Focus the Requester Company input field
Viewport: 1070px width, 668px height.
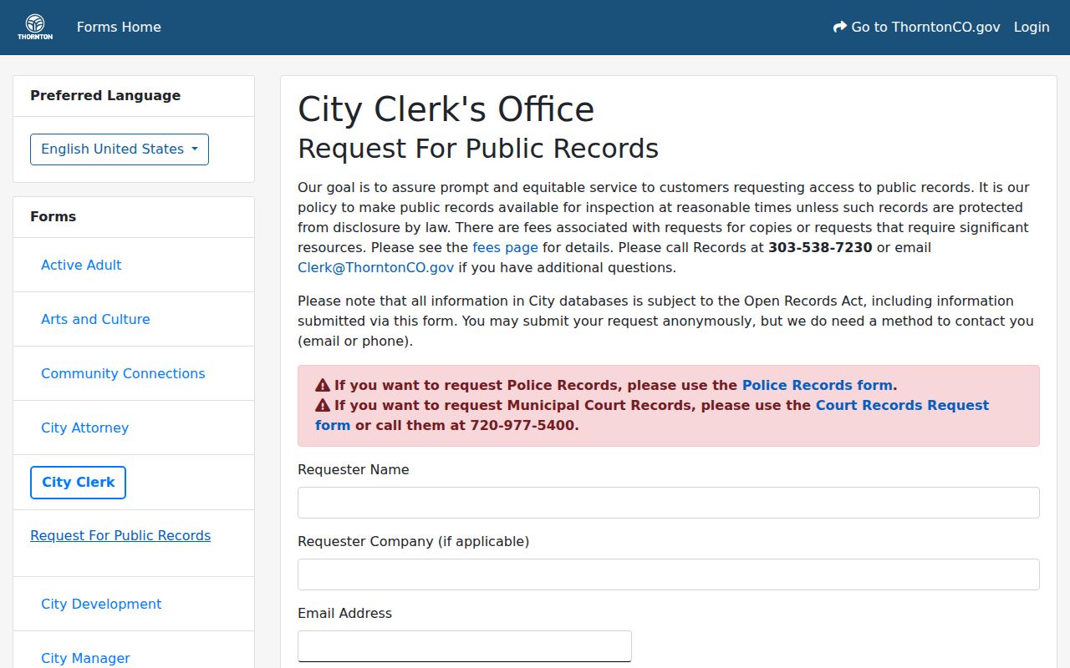tap(669, 574)
